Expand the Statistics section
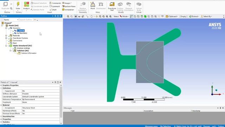This screenshot has width=225, height=127. pyautogui.click(x=1, y=122)
